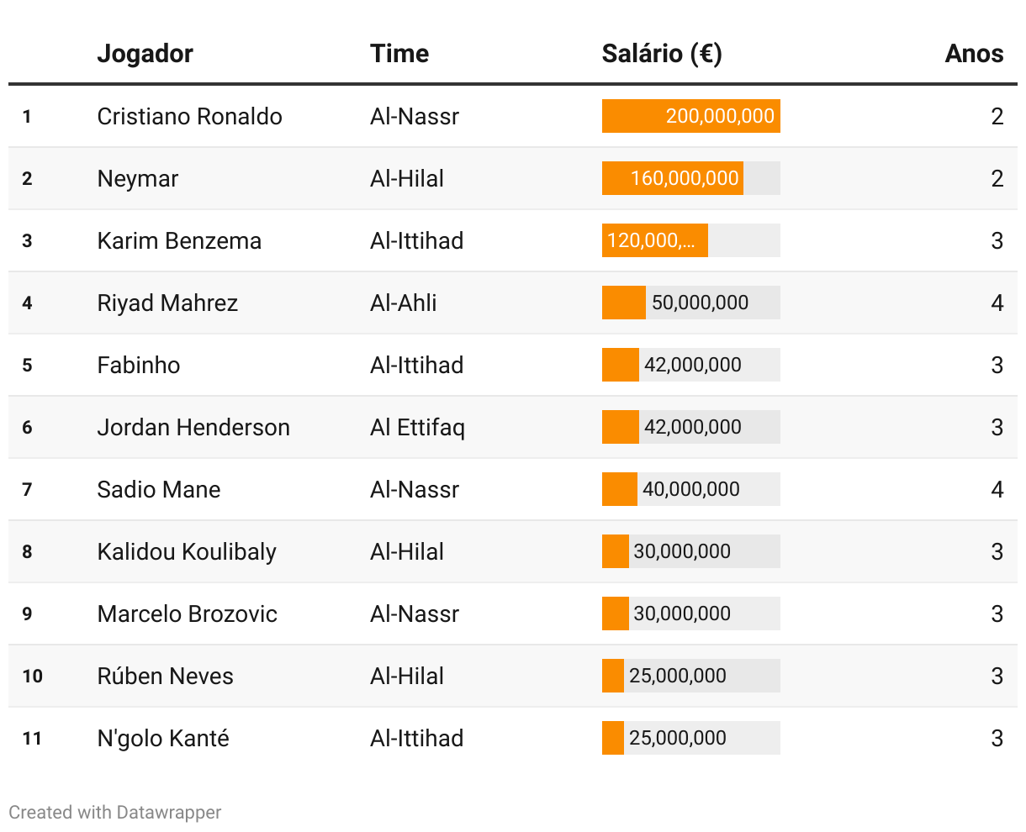Viewport: 1026px width, 832px height.
Task: Select the Riyad Mahrez player name
Action: point(167,303)
